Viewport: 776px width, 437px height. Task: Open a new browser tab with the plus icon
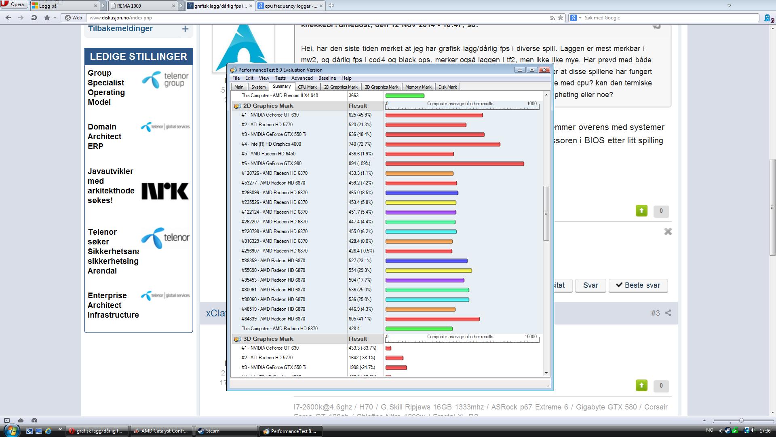click(331, 6)
